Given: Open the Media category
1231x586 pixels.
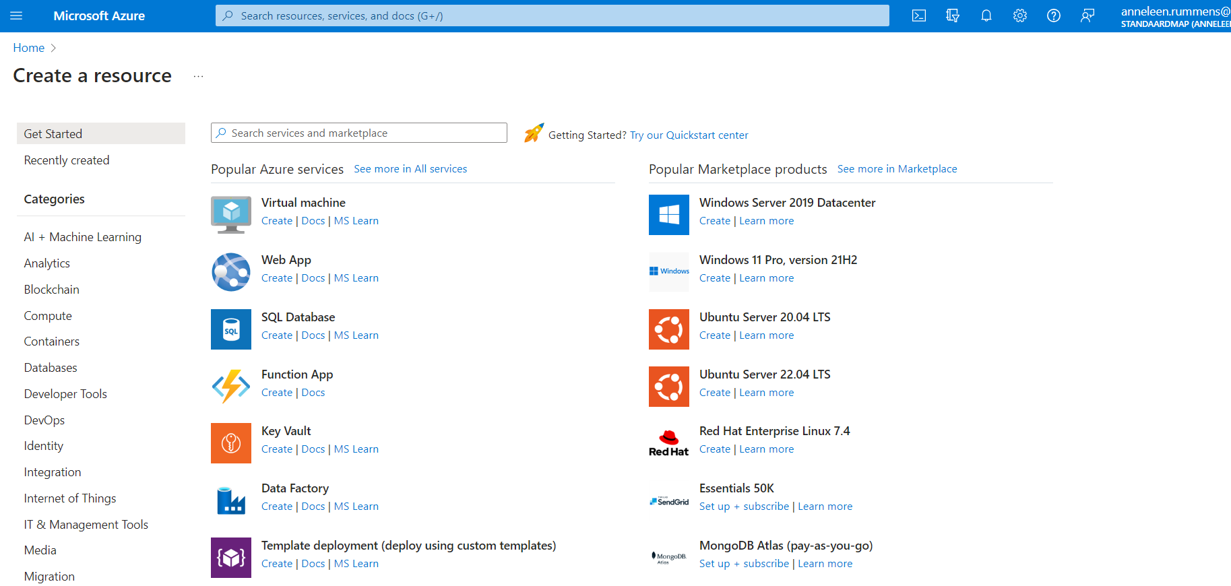Looking at the screenshot, I should (x=40, y=550).
